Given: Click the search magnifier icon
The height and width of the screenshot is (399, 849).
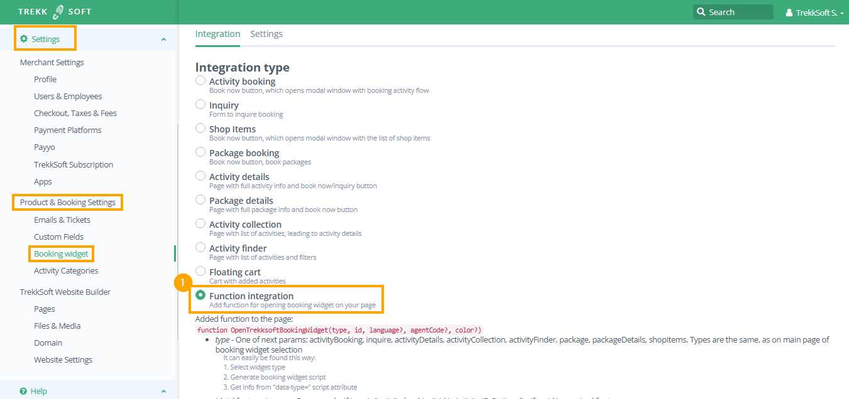Looking at the screenshot, I should pos(701,12).
